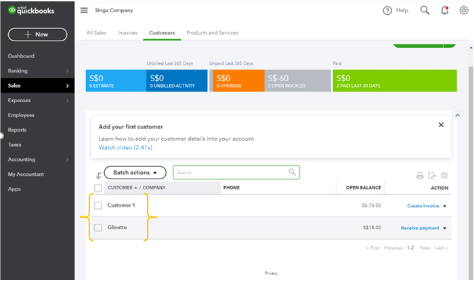
Task: Switch to the All Sales tab
Action: point(96,32)
